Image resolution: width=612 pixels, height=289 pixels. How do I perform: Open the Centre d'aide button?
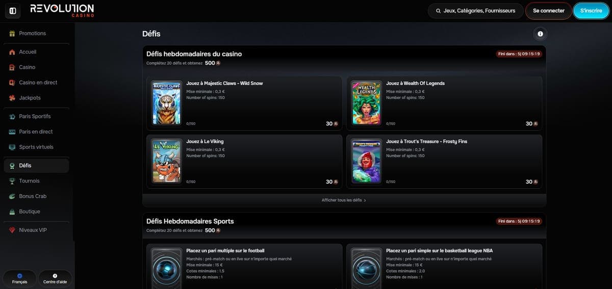coord(55,278)
